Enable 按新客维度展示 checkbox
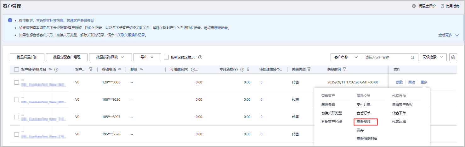 [x=167, y=57]
